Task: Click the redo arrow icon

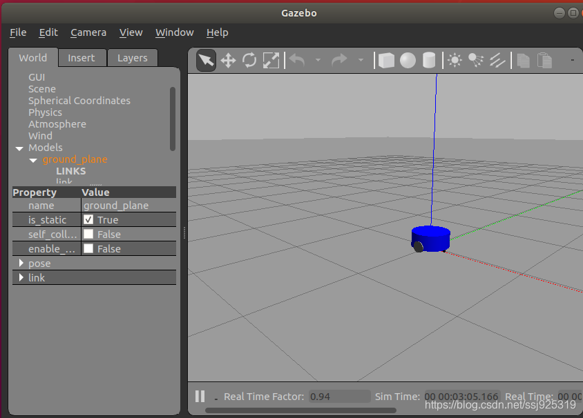Action: [x=339, y=60]
